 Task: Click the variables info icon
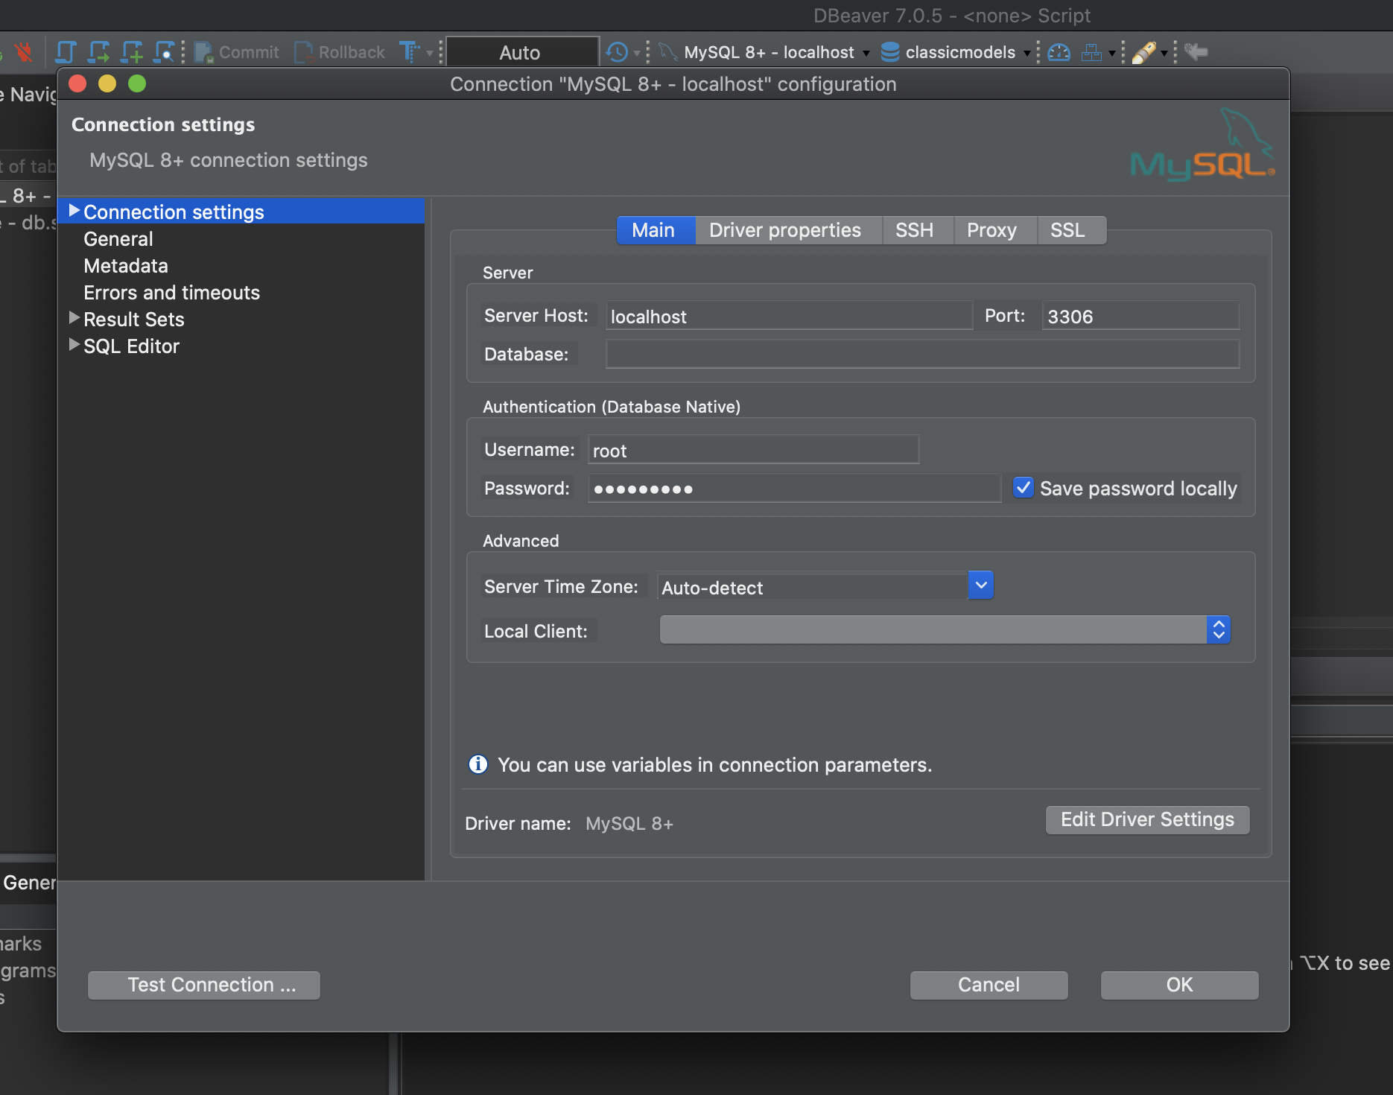point(477,764)
